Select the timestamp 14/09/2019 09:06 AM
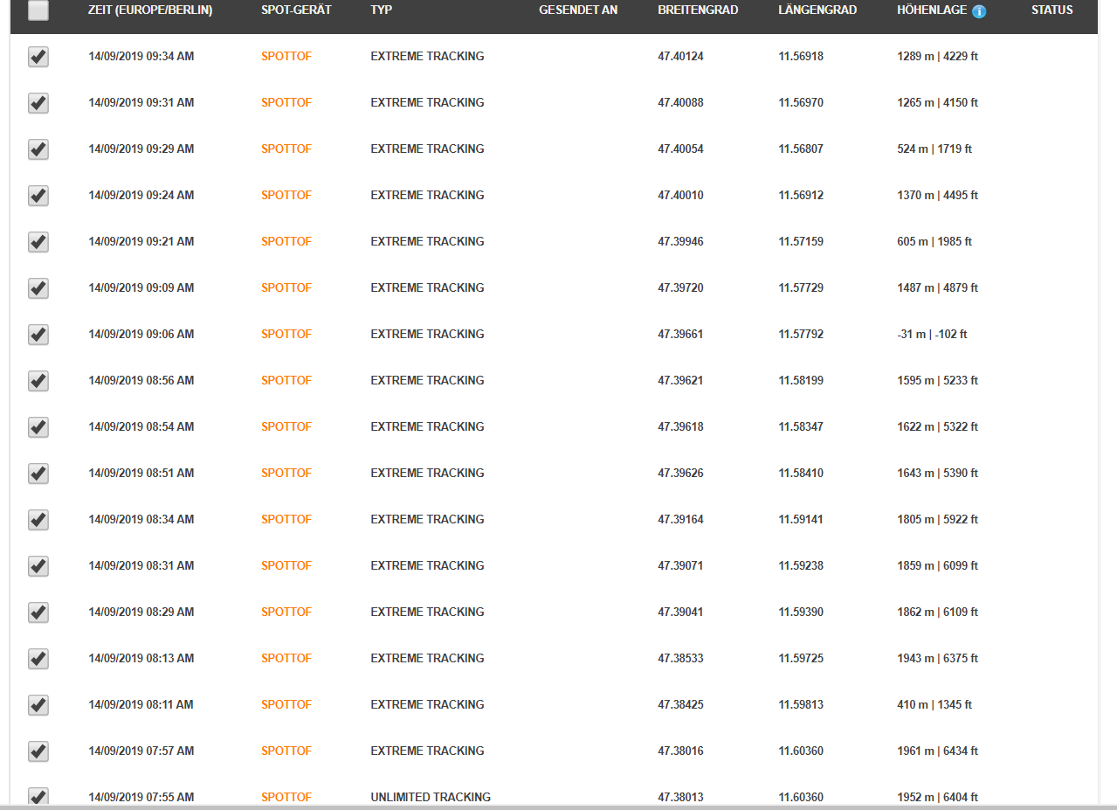 click(141, 335)
